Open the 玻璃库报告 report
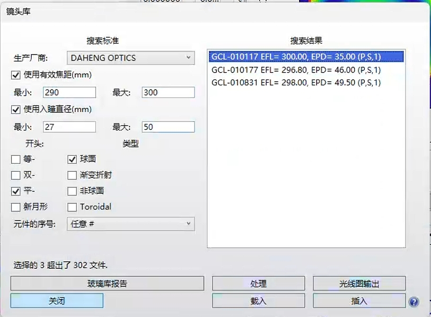The width and height of the screenshot is (431, 317). click(x=107, y=284)
